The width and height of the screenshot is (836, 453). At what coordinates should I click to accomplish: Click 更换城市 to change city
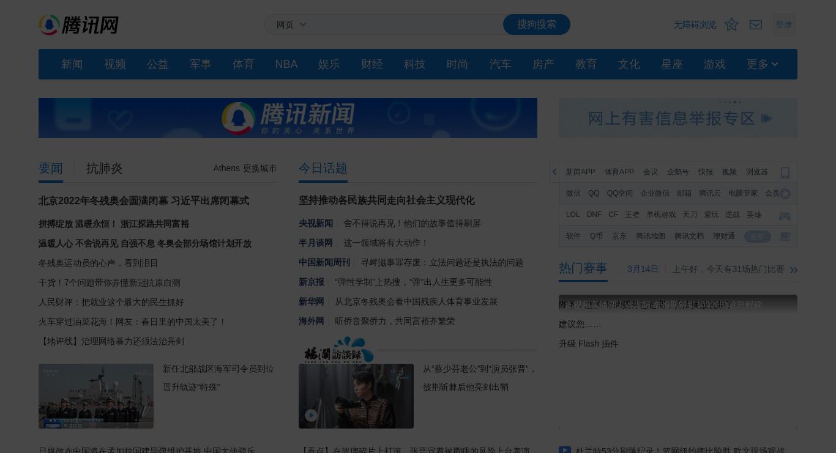259,168
